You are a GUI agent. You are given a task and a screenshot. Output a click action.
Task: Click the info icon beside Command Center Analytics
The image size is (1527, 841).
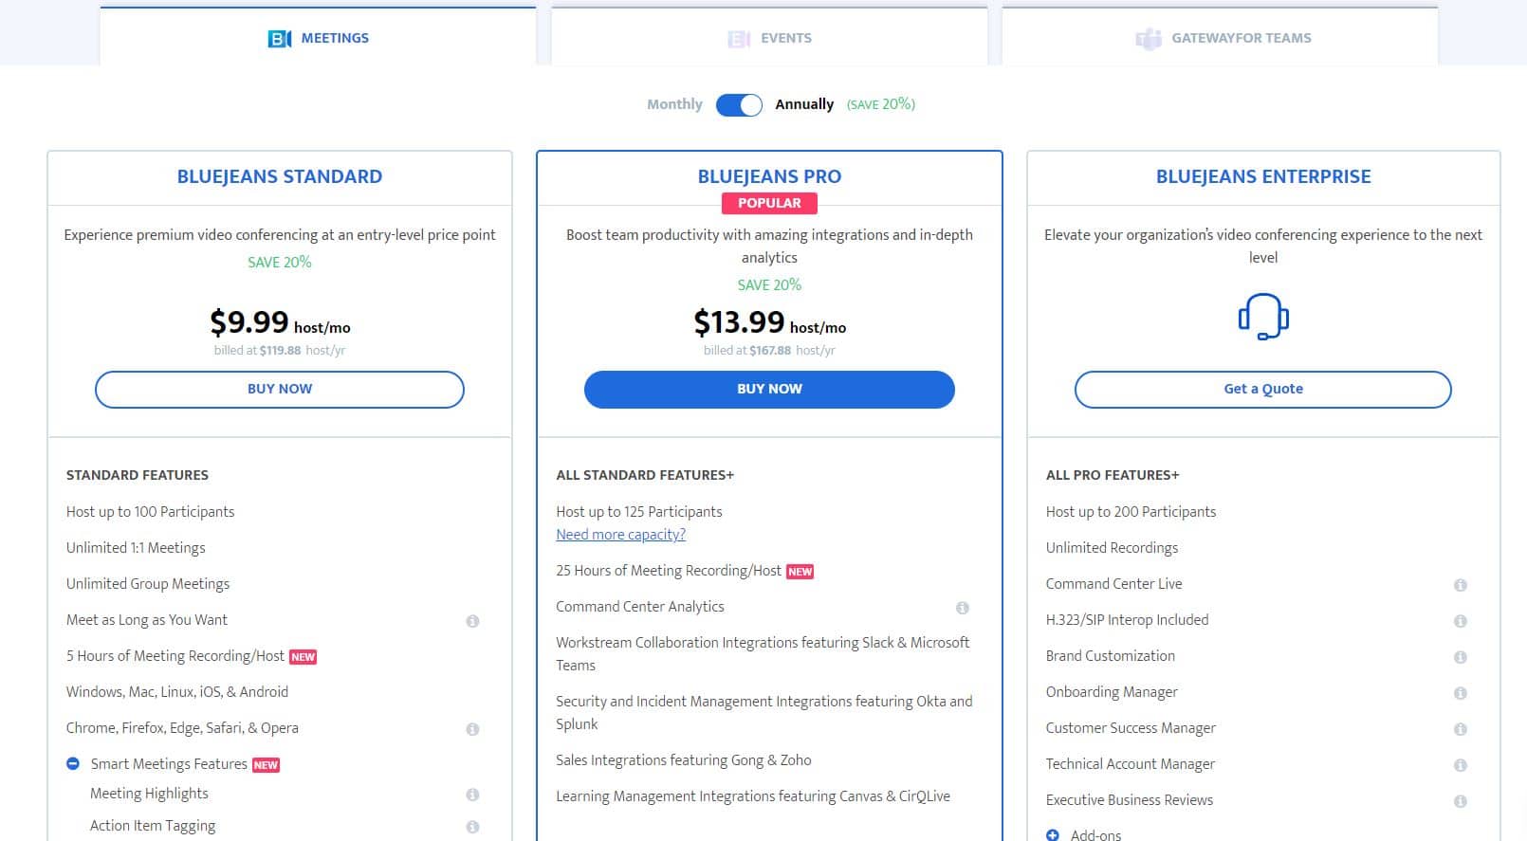(962, 608)
